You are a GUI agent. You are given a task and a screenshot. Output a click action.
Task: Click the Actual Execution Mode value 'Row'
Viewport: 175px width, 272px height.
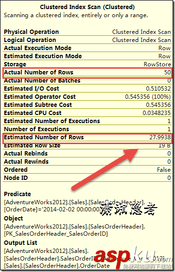[165, 48]
